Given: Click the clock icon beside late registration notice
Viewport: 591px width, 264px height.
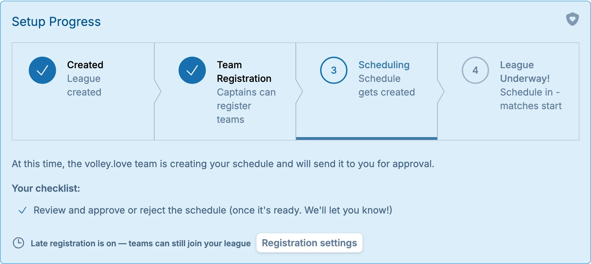Looking at the screenshot, I should (18, 243).
